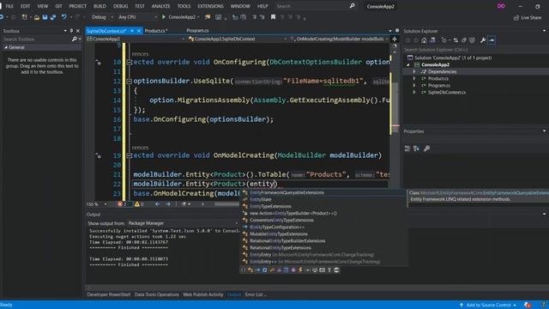
Task: Click the Live Share button
Action: tap(528, 17)
